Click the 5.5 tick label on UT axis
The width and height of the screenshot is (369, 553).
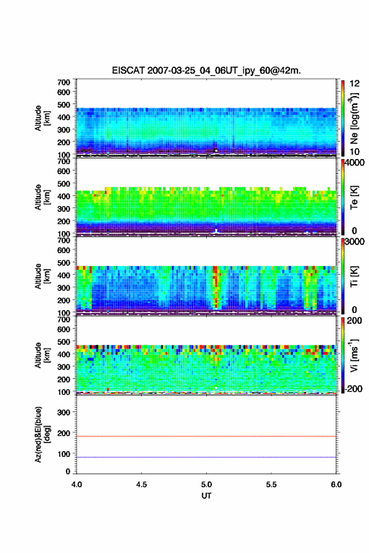click(272, 485)
